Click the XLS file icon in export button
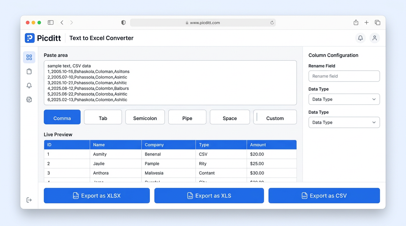Image resolution: width=406 pixels, height=226 pixels. click(x=190, y=196)
